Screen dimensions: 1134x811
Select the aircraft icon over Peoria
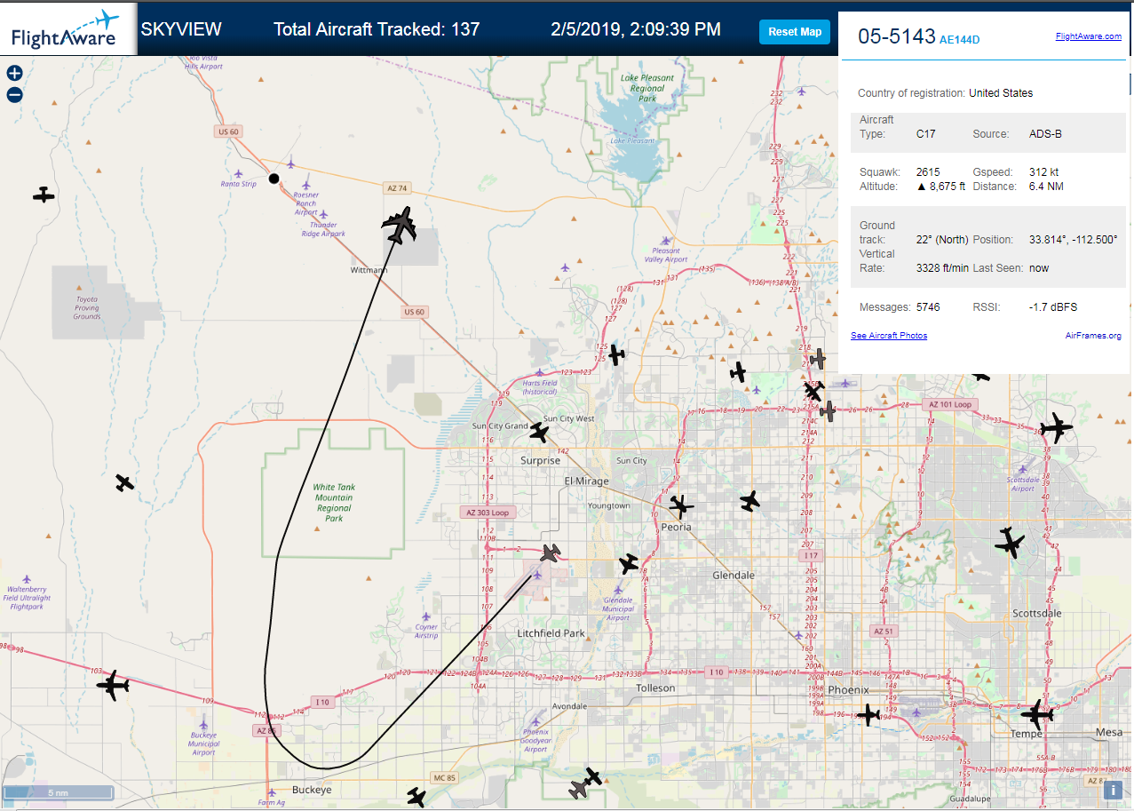point(680,507)
